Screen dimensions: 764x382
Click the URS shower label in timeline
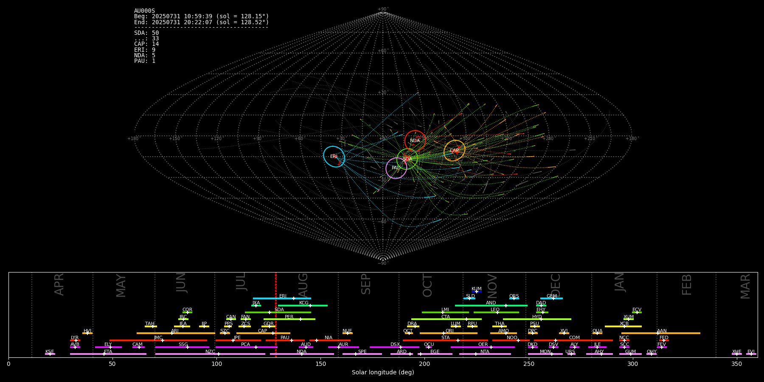[x=570, y=352]
